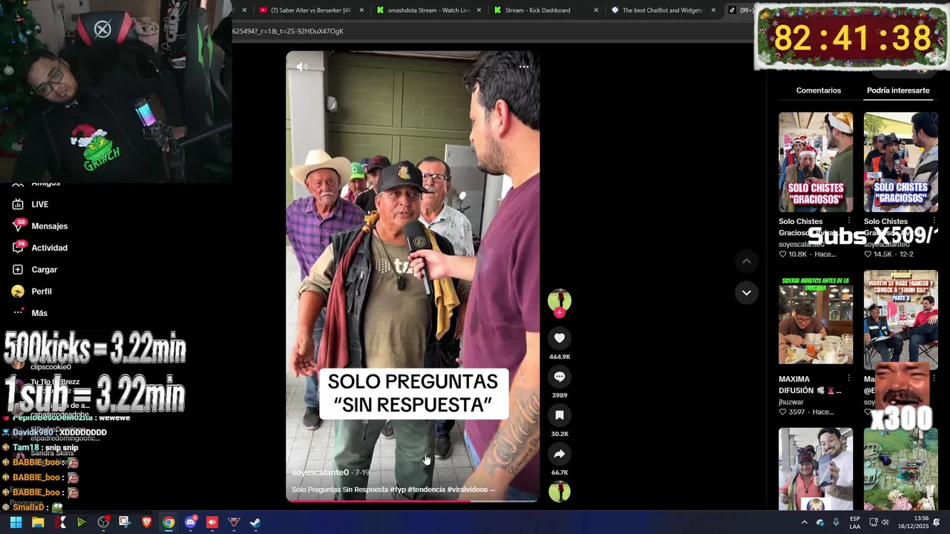Switch to the Podría interesarte tab
Screen dimensions: 950x534
(898, 90)
